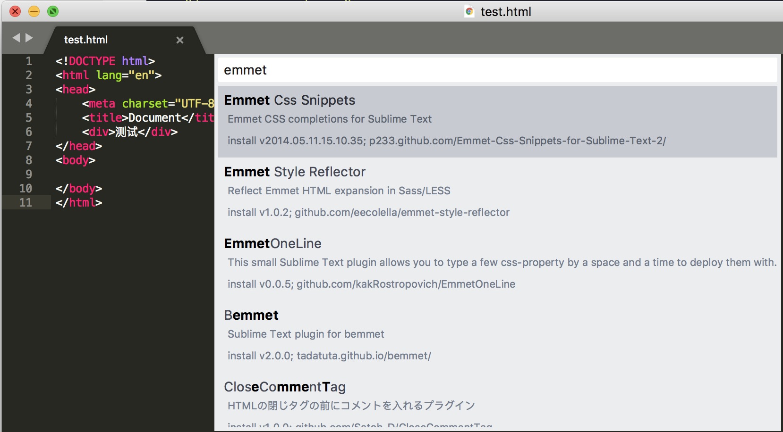Click line number 9 in the gutter
The image size is (783, 432).
pos(29,174)
